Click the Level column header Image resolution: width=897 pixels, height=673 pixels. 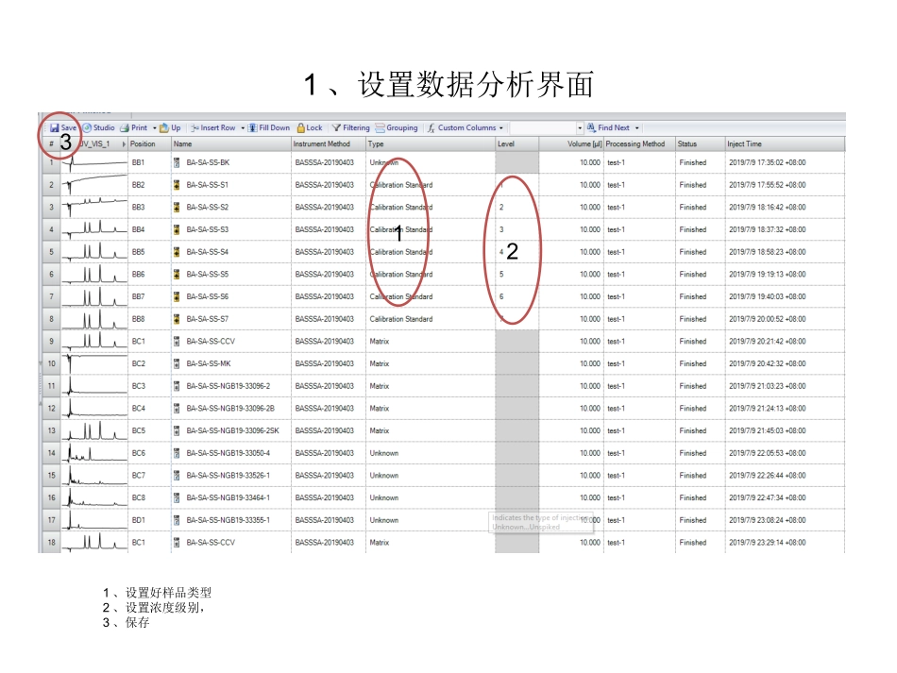tap(517, 144)
